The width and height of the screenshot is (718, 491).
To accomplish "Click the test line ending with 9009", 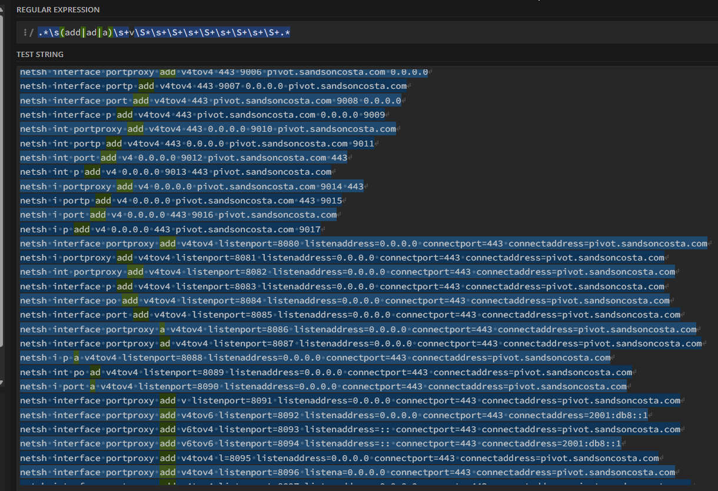I will [x=202, y=115].
